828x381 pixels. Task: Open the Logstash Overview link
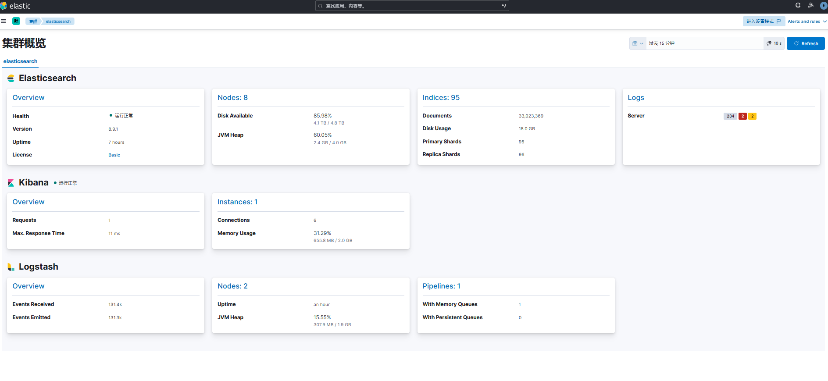[x=29, y=286]
